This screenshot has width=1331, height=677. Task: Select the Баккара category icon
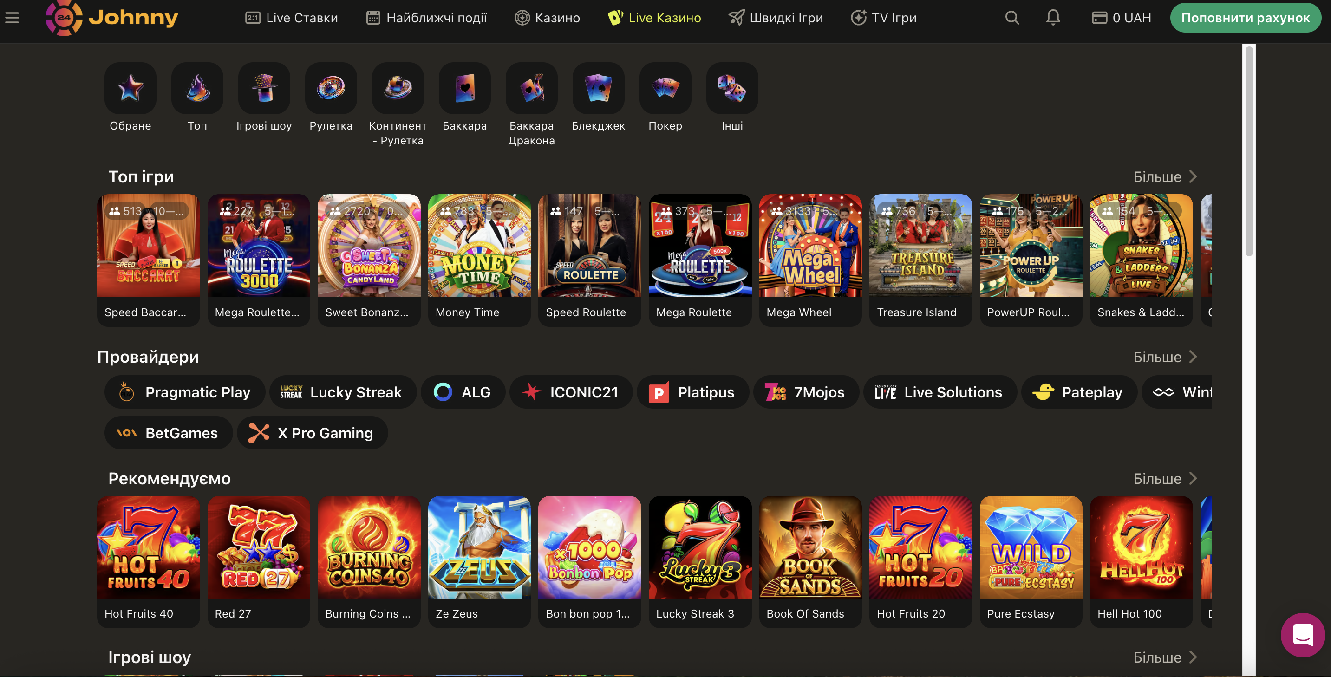[x=464, y=88]
